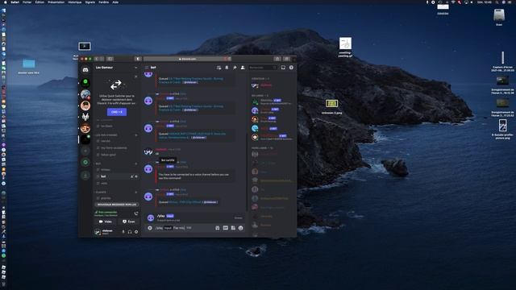Open the GIF picker icon
Image resolution: width=516 pixels, height=290 pixels.
pyautogui.click(x=226, y=228)
